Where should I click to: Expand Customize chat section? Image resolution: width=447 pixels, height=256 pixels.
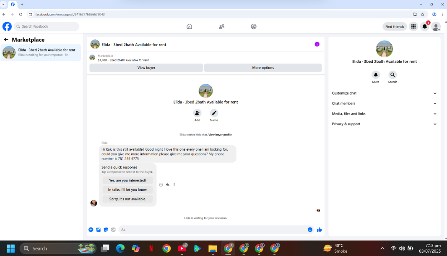click(384, 93)
